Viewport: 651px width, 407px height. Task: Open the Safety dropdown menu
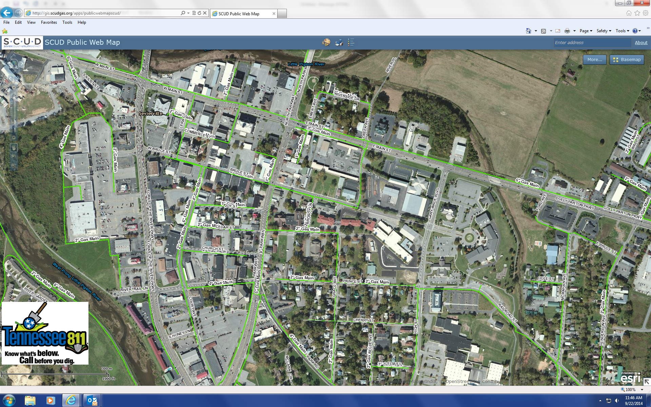(604, 31)
